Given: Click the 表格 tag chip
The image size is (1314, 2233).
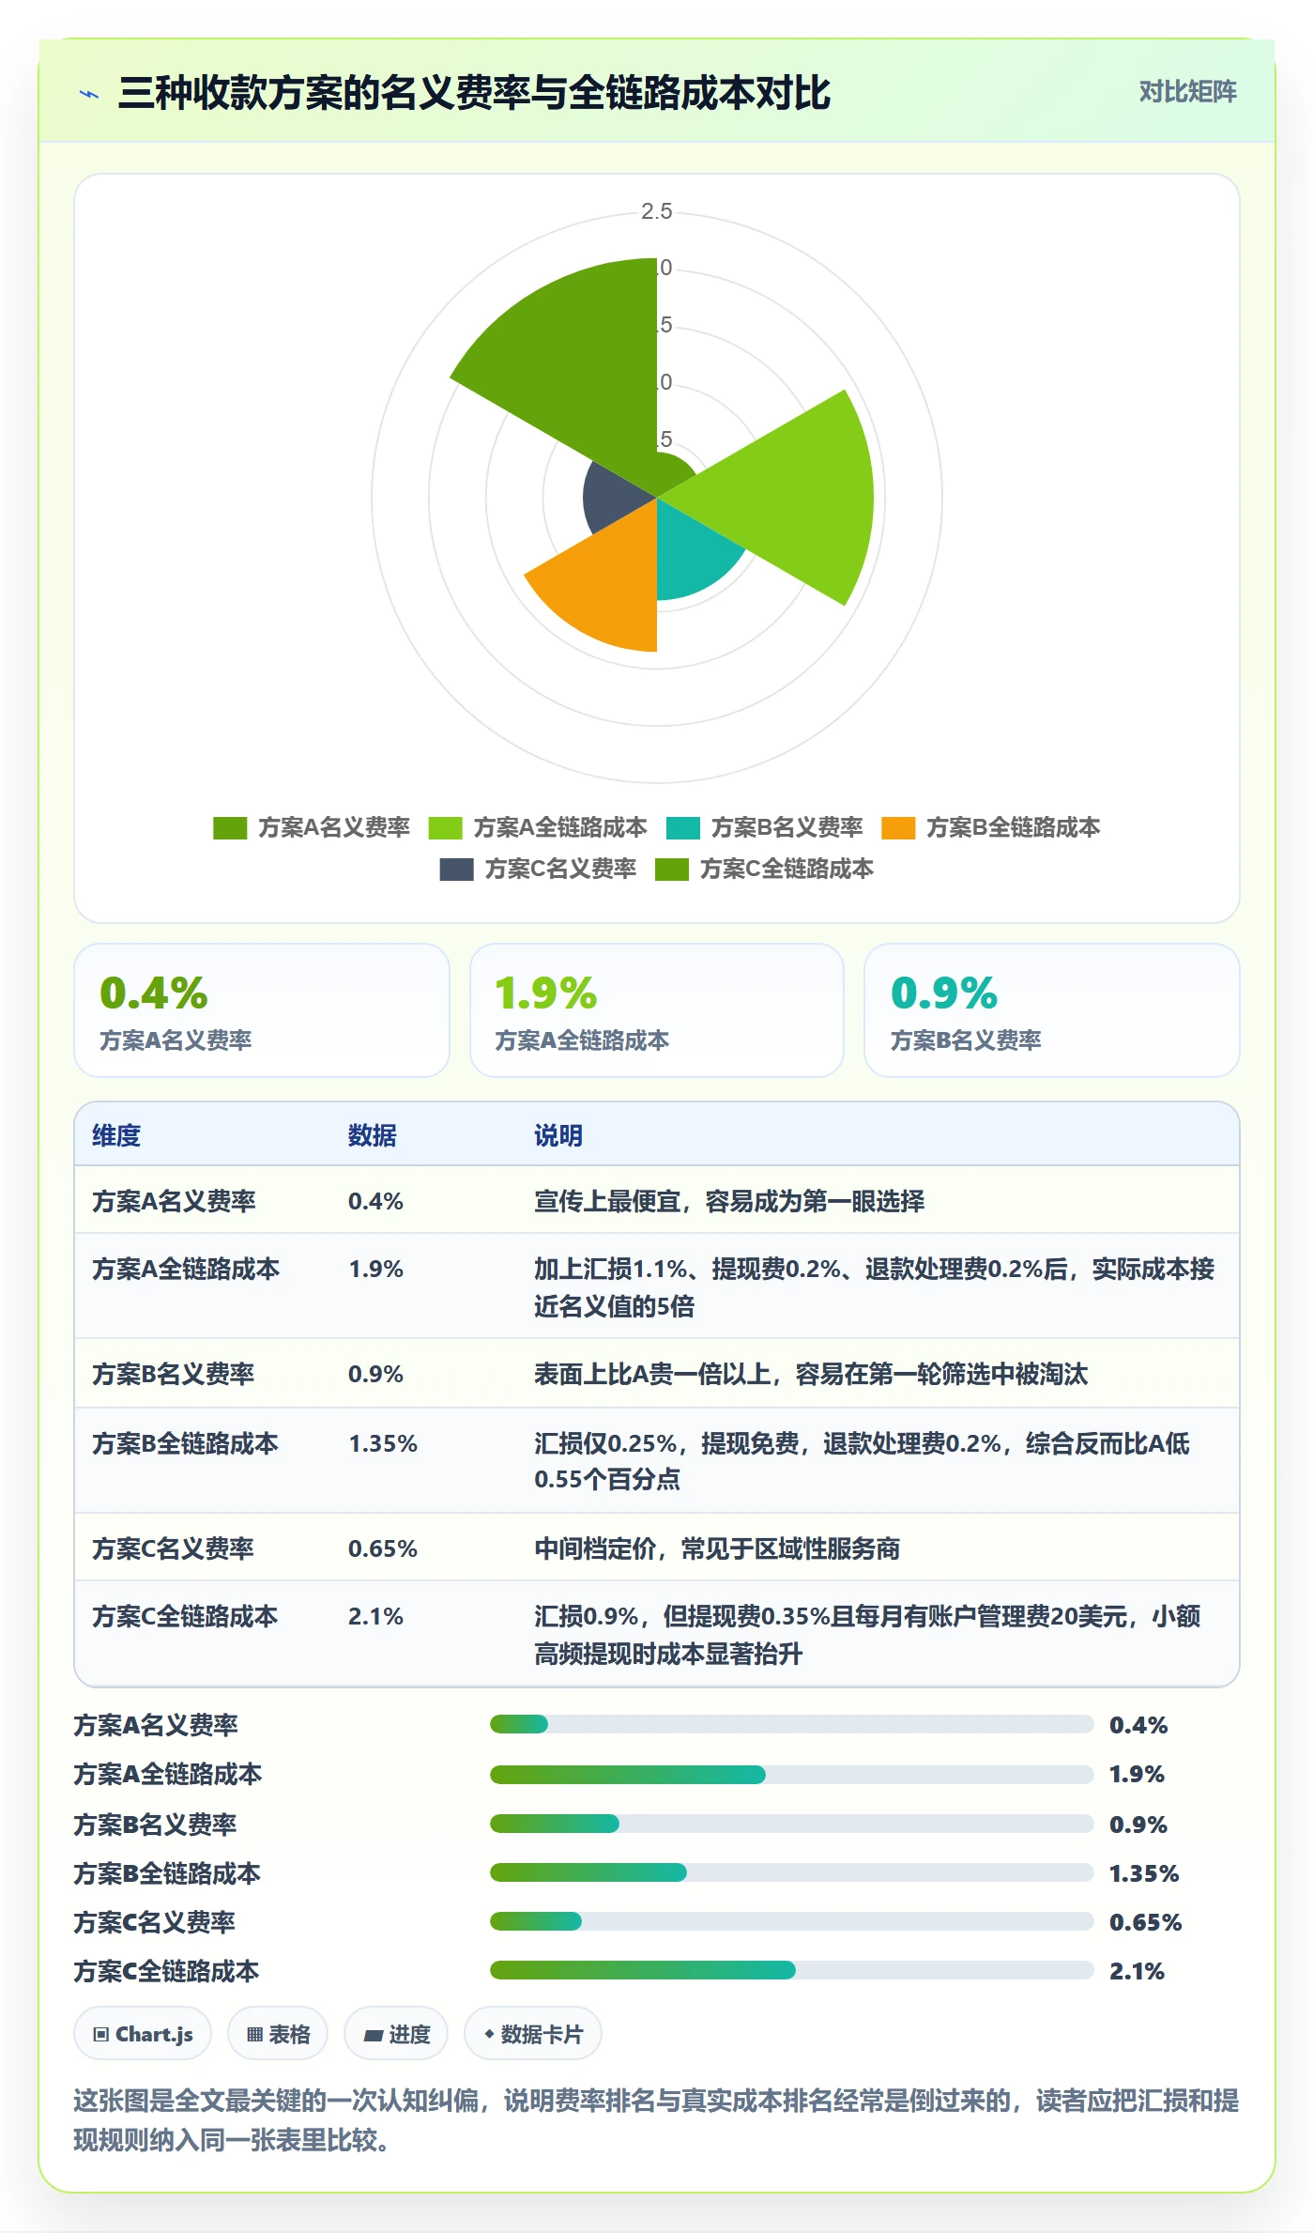Looking at the screenshot, I should point(278,2034).
